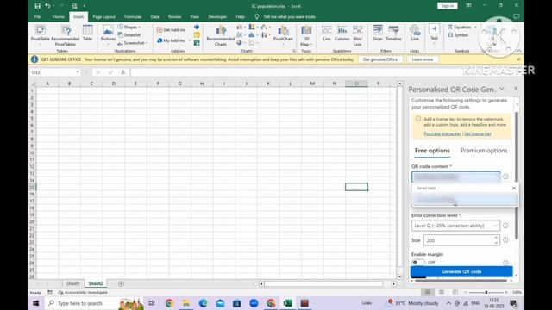Increase the Size value with stepper
Image resolution: width=552 pixels, height=310 pixels.
tap(496, 238)
